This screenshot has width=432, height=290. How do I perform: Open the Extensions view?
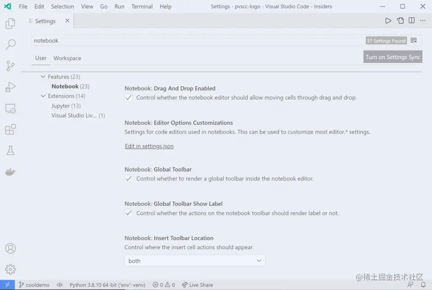point(10,129)
